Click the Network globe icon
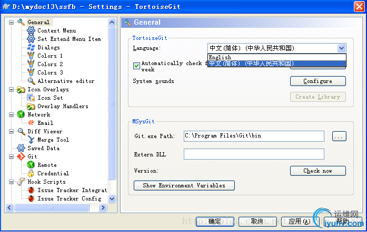The height and width of the screenshot is (232, 367). pos(21,114)
